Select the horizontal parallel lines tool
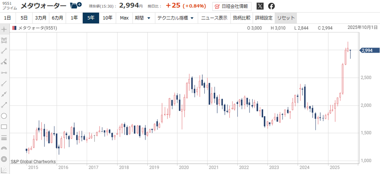Image resolution: width=380 pixels, height=174 pixels. pos(4,137)
